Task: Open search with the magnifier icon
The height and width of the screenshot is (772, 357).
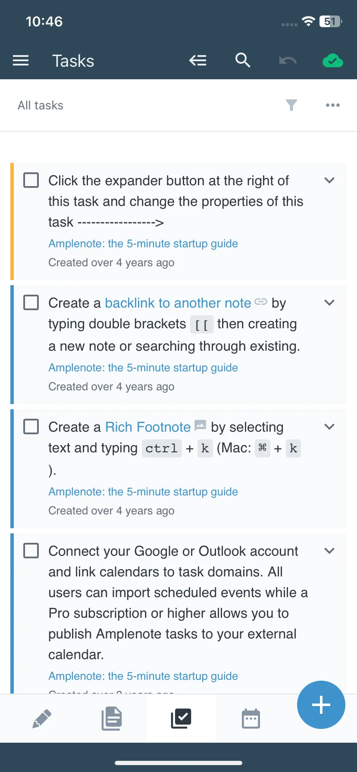Action: pos(243,60)
